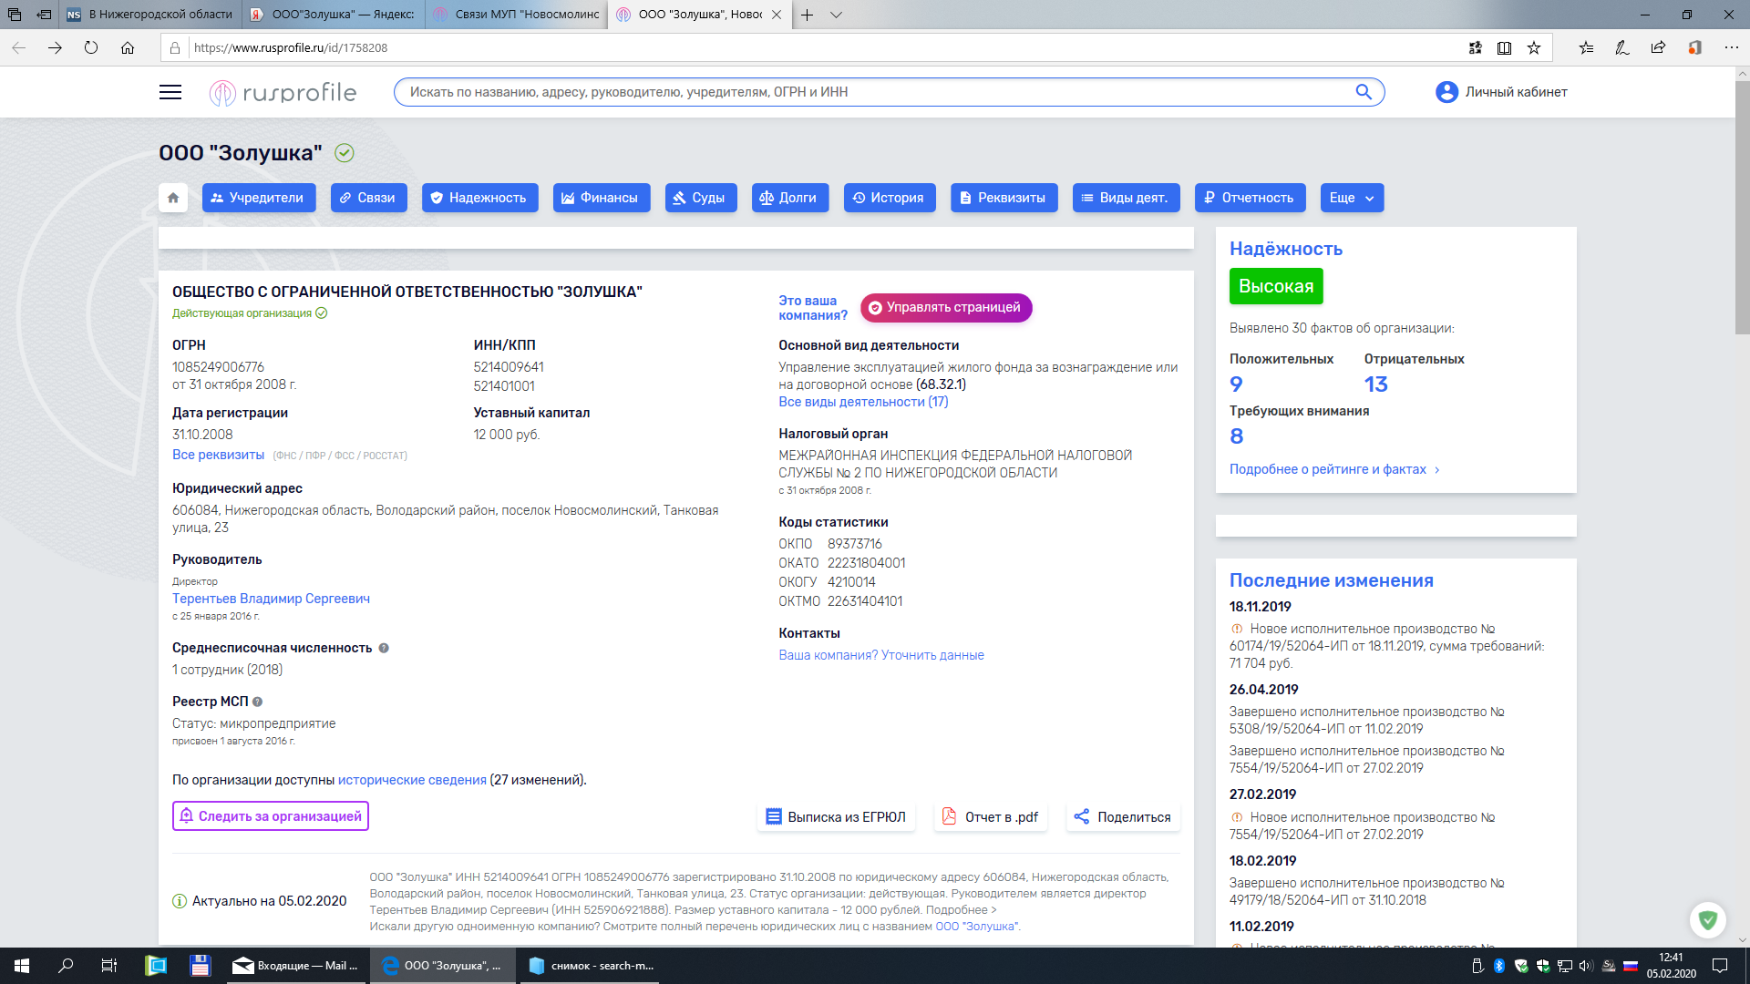Open the Учредители section
1750x984 pixels.
tap(259, 198)
